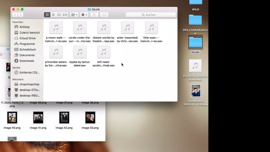This screenshot has width=270, height=152.
Task: Open the arrange-by grouping dropdown
Action: pos(74,15)
